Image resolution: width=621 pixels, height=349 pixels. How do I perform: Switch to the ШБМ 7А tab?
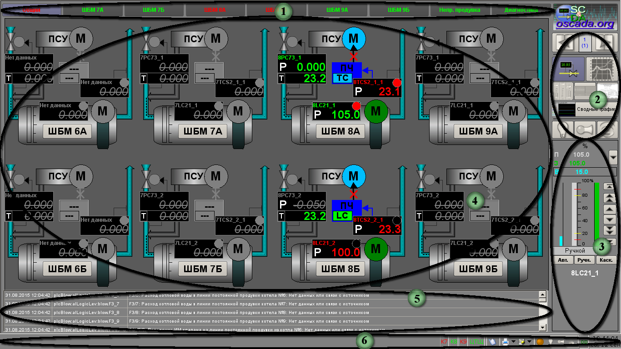coord(92,10)
